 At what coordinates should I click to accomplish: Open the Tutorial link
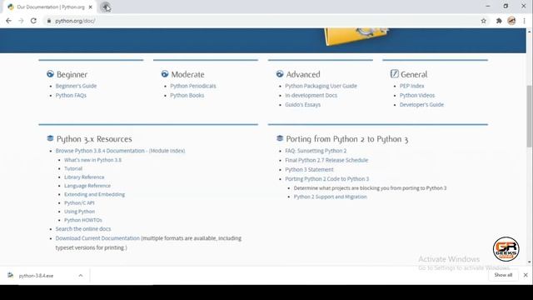point(73,168)
